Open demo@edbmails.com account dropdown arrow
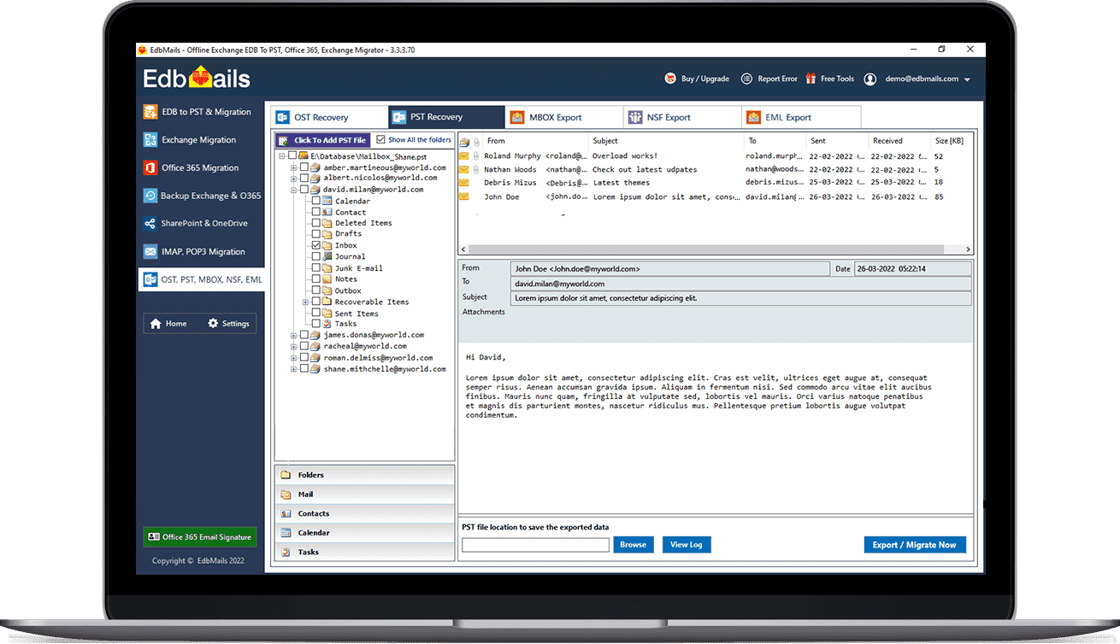1120x644 pixels. point(967,79)
